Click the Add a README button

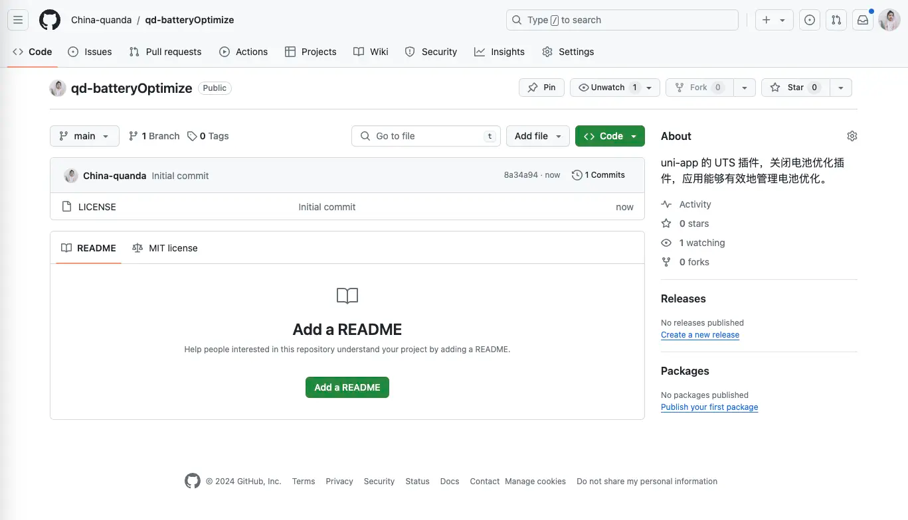coord(347,387)
